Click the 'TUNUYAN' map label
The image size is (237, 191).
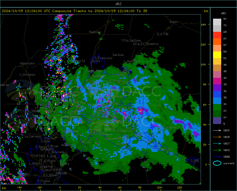[x=61, y=173]
